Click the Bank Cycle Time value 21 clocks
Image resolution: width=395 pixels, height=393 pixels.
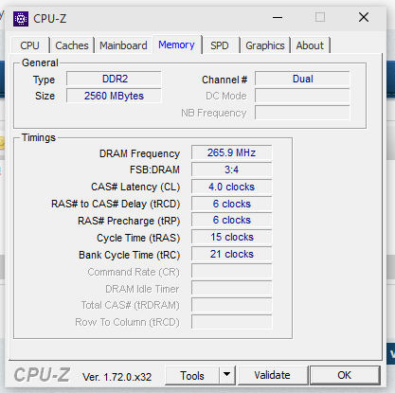[x=231, y=254]
